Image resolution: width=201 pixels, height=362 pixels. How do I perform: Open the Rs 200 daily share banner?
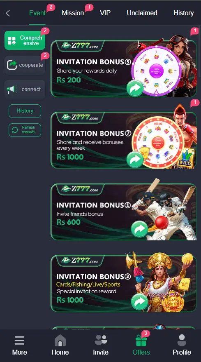coord(124,68)
